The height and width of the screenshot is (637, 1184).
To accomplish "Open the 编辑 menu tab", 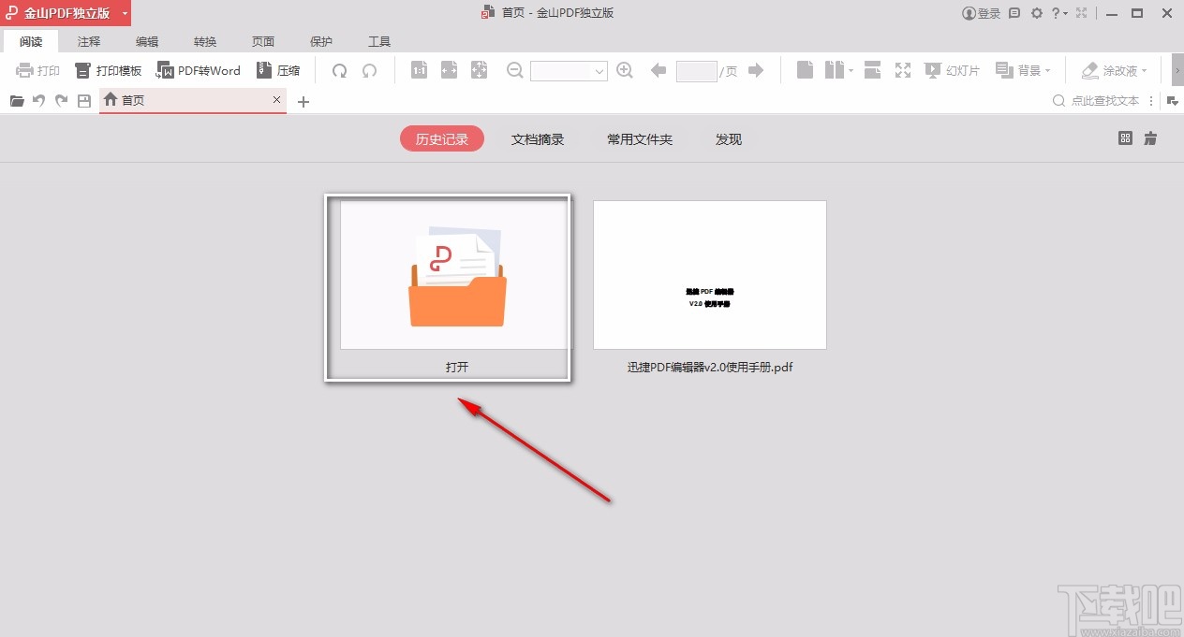I will (146, 41).
